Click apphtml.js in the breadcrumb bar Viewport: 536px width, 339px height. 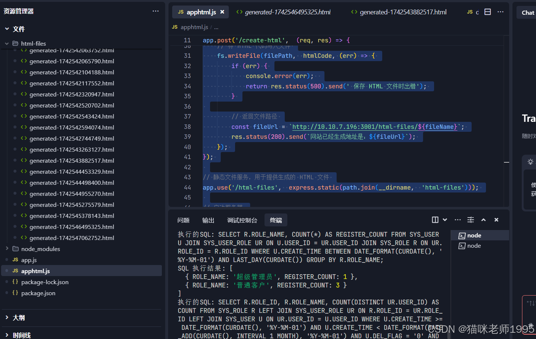(195, 27)
